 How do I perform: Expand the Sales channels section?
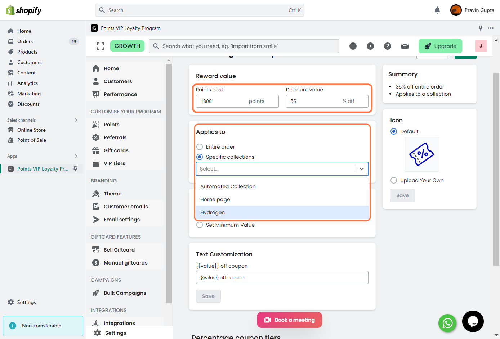click(x=76, y=120)
